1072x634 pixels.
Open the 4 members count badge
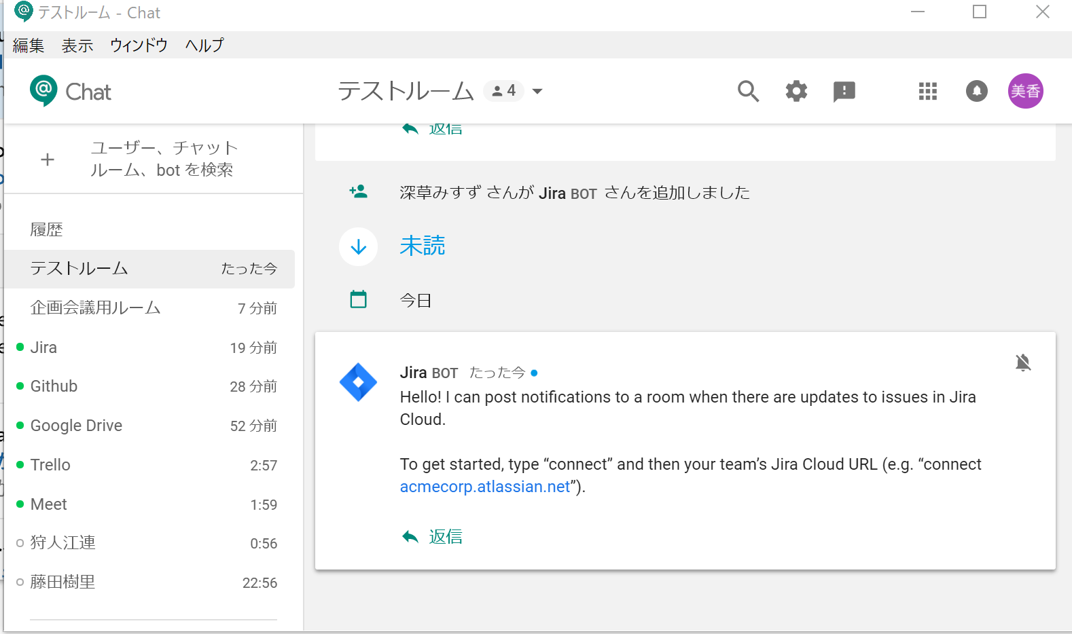tap(503, 91)
